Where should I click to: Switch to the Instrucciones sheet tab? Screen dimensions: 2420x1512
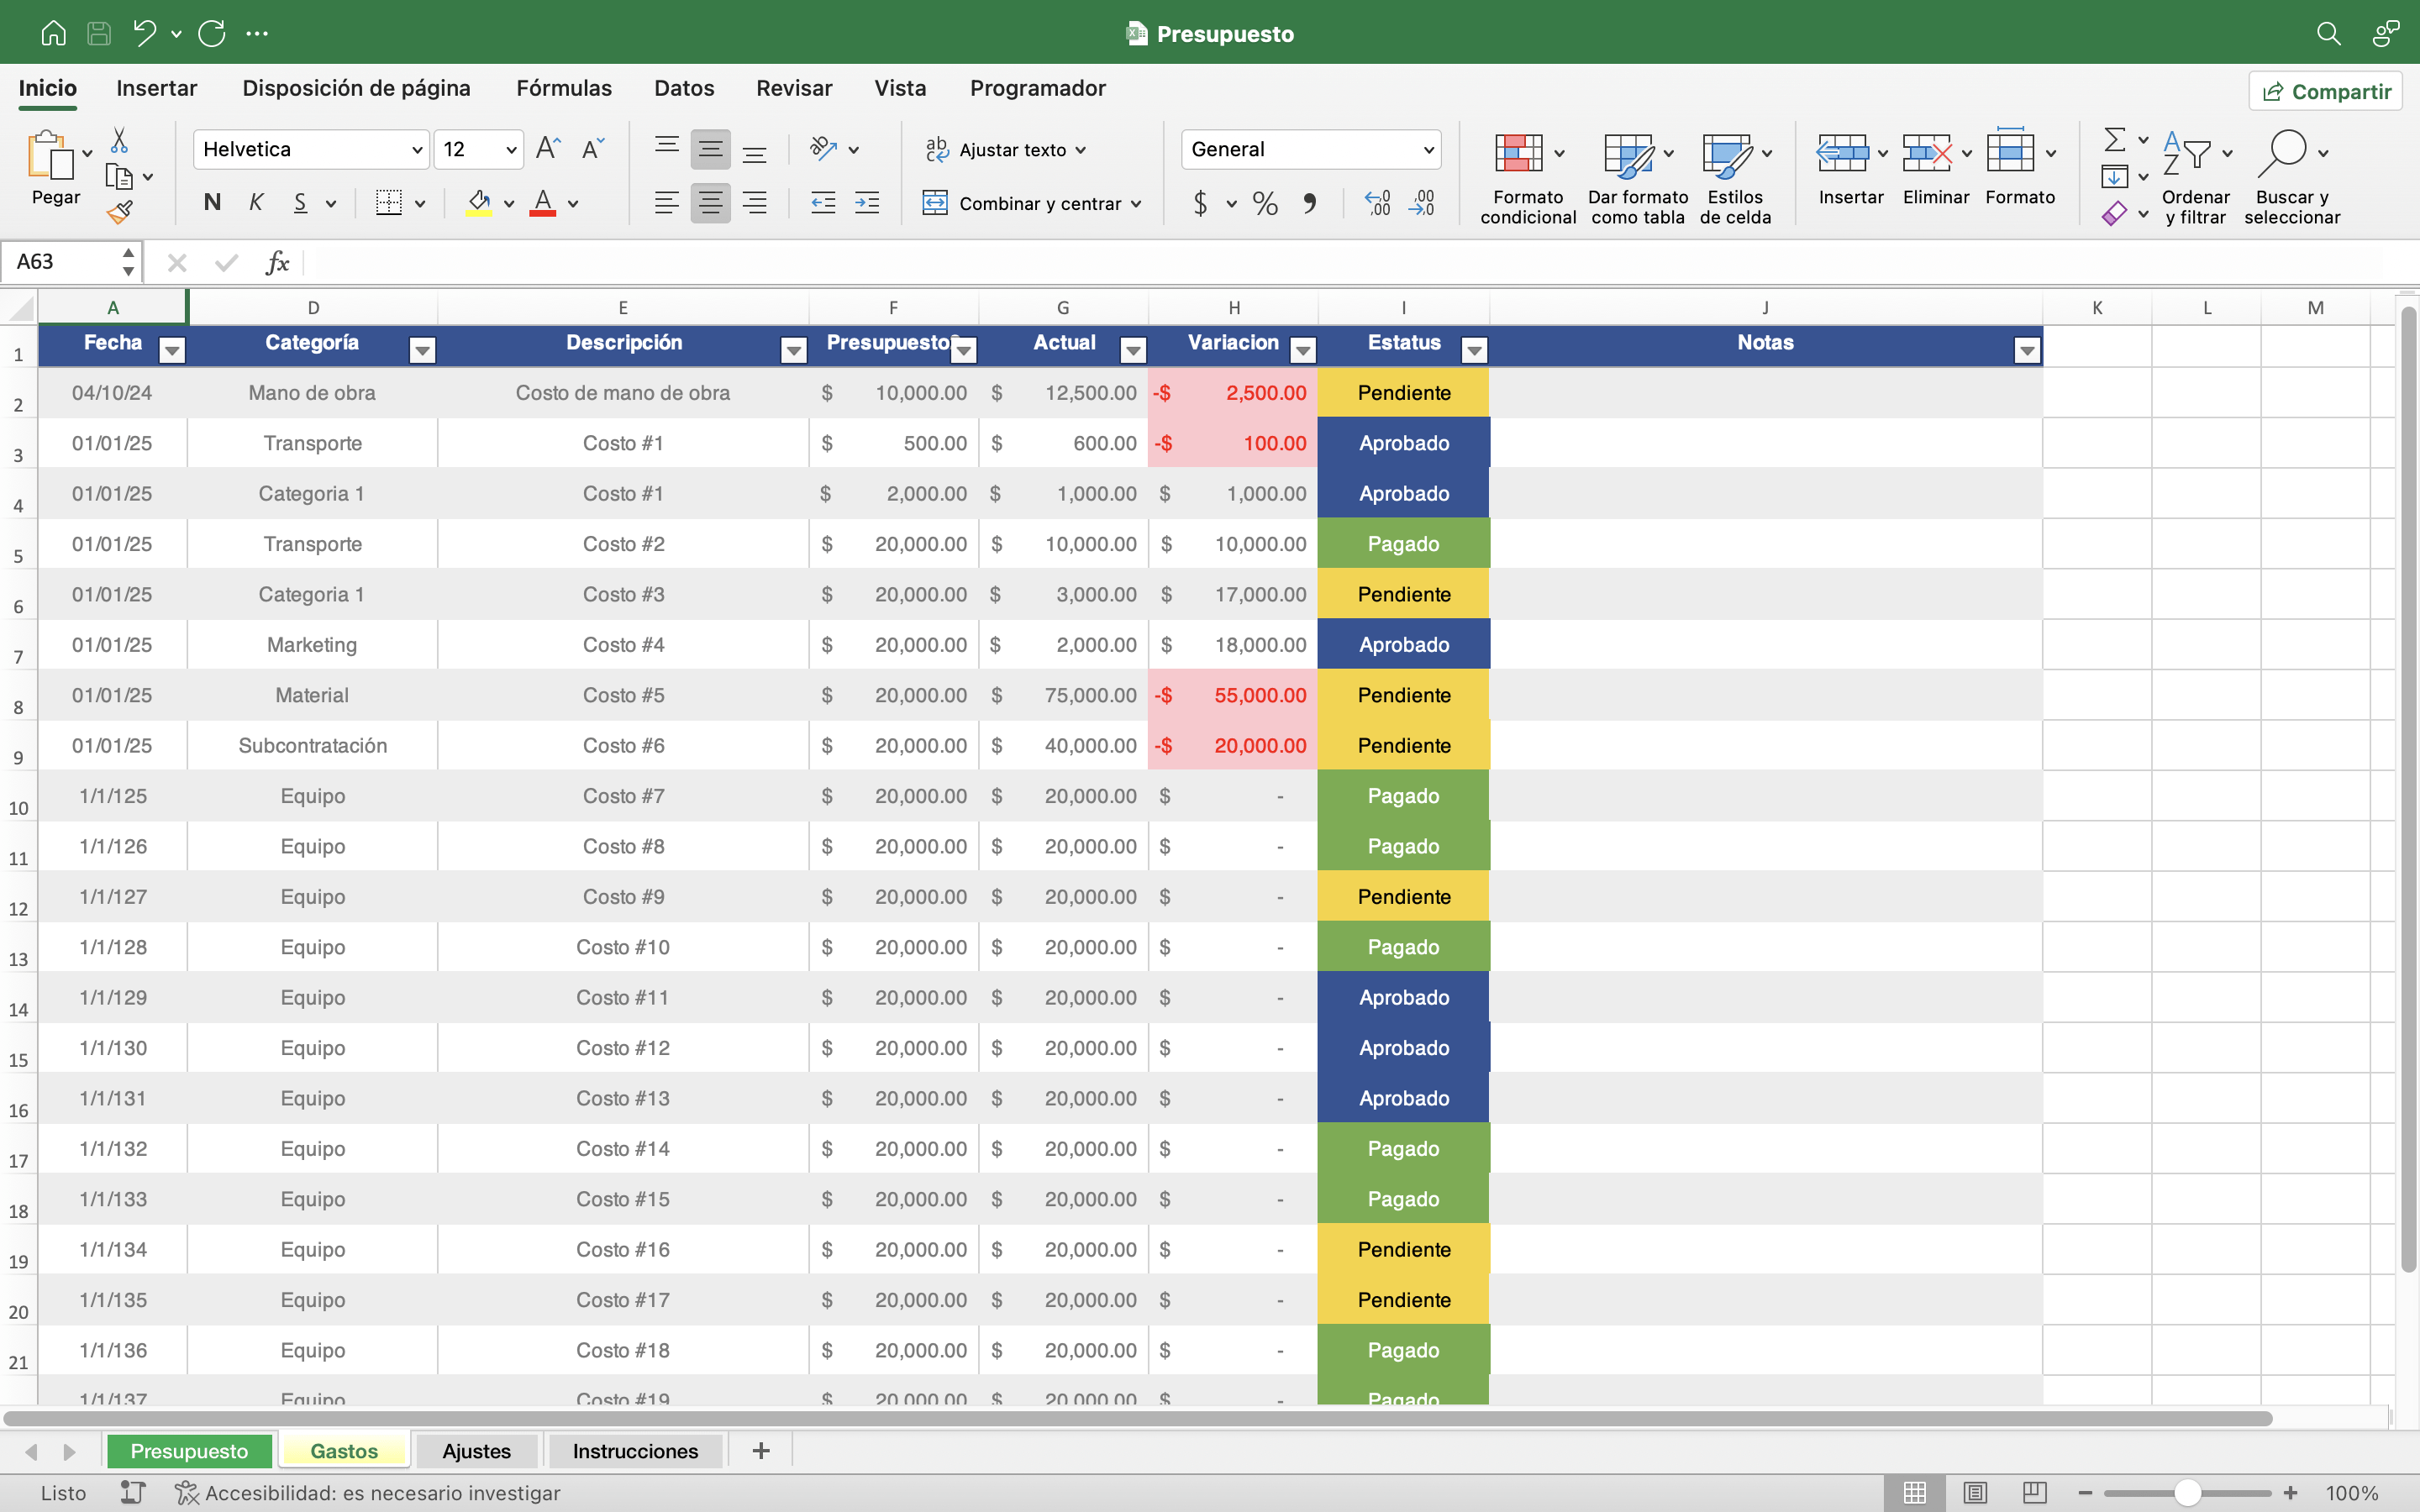(635, 1451)
